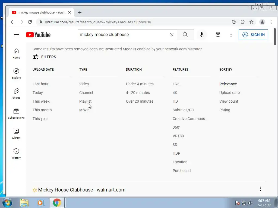The width and height of the screenshot is (278, 208).
Task: Filter by This week
Action: (41, 101)
